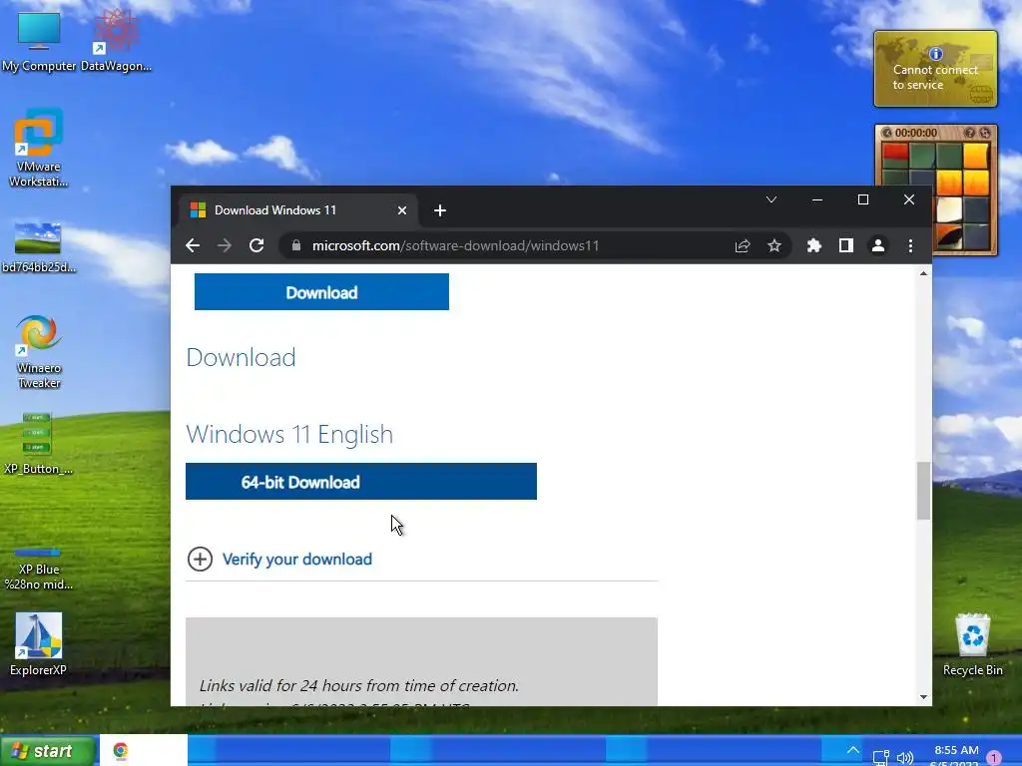1022x766 pixels.
Task: Click the taskbar volume icon
Action: [904, 758]
